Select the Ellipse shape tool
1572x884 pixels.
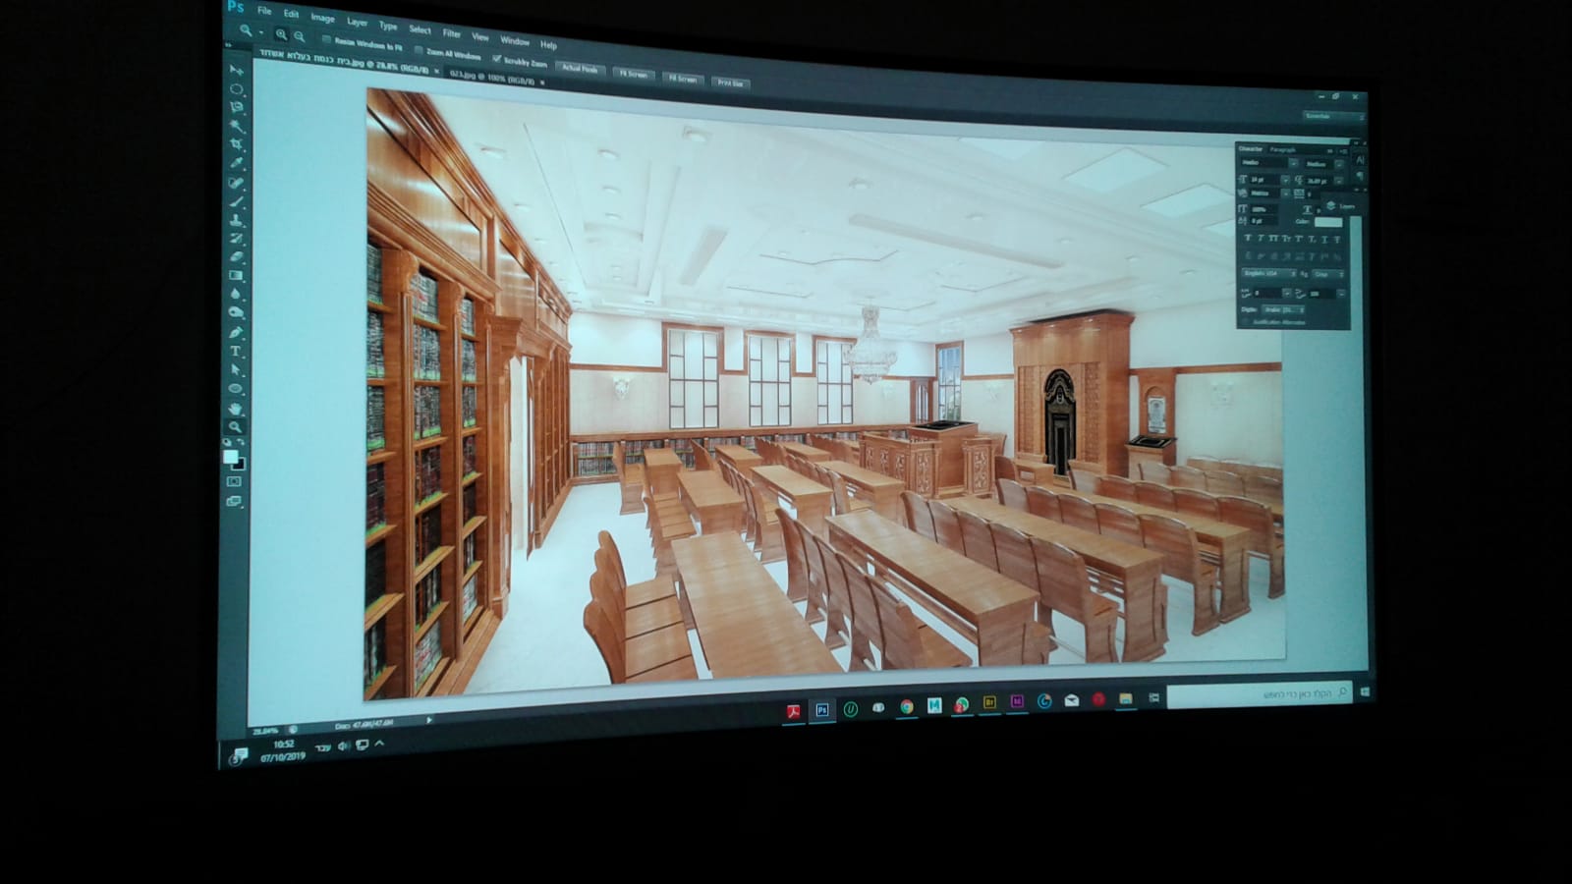236,388
